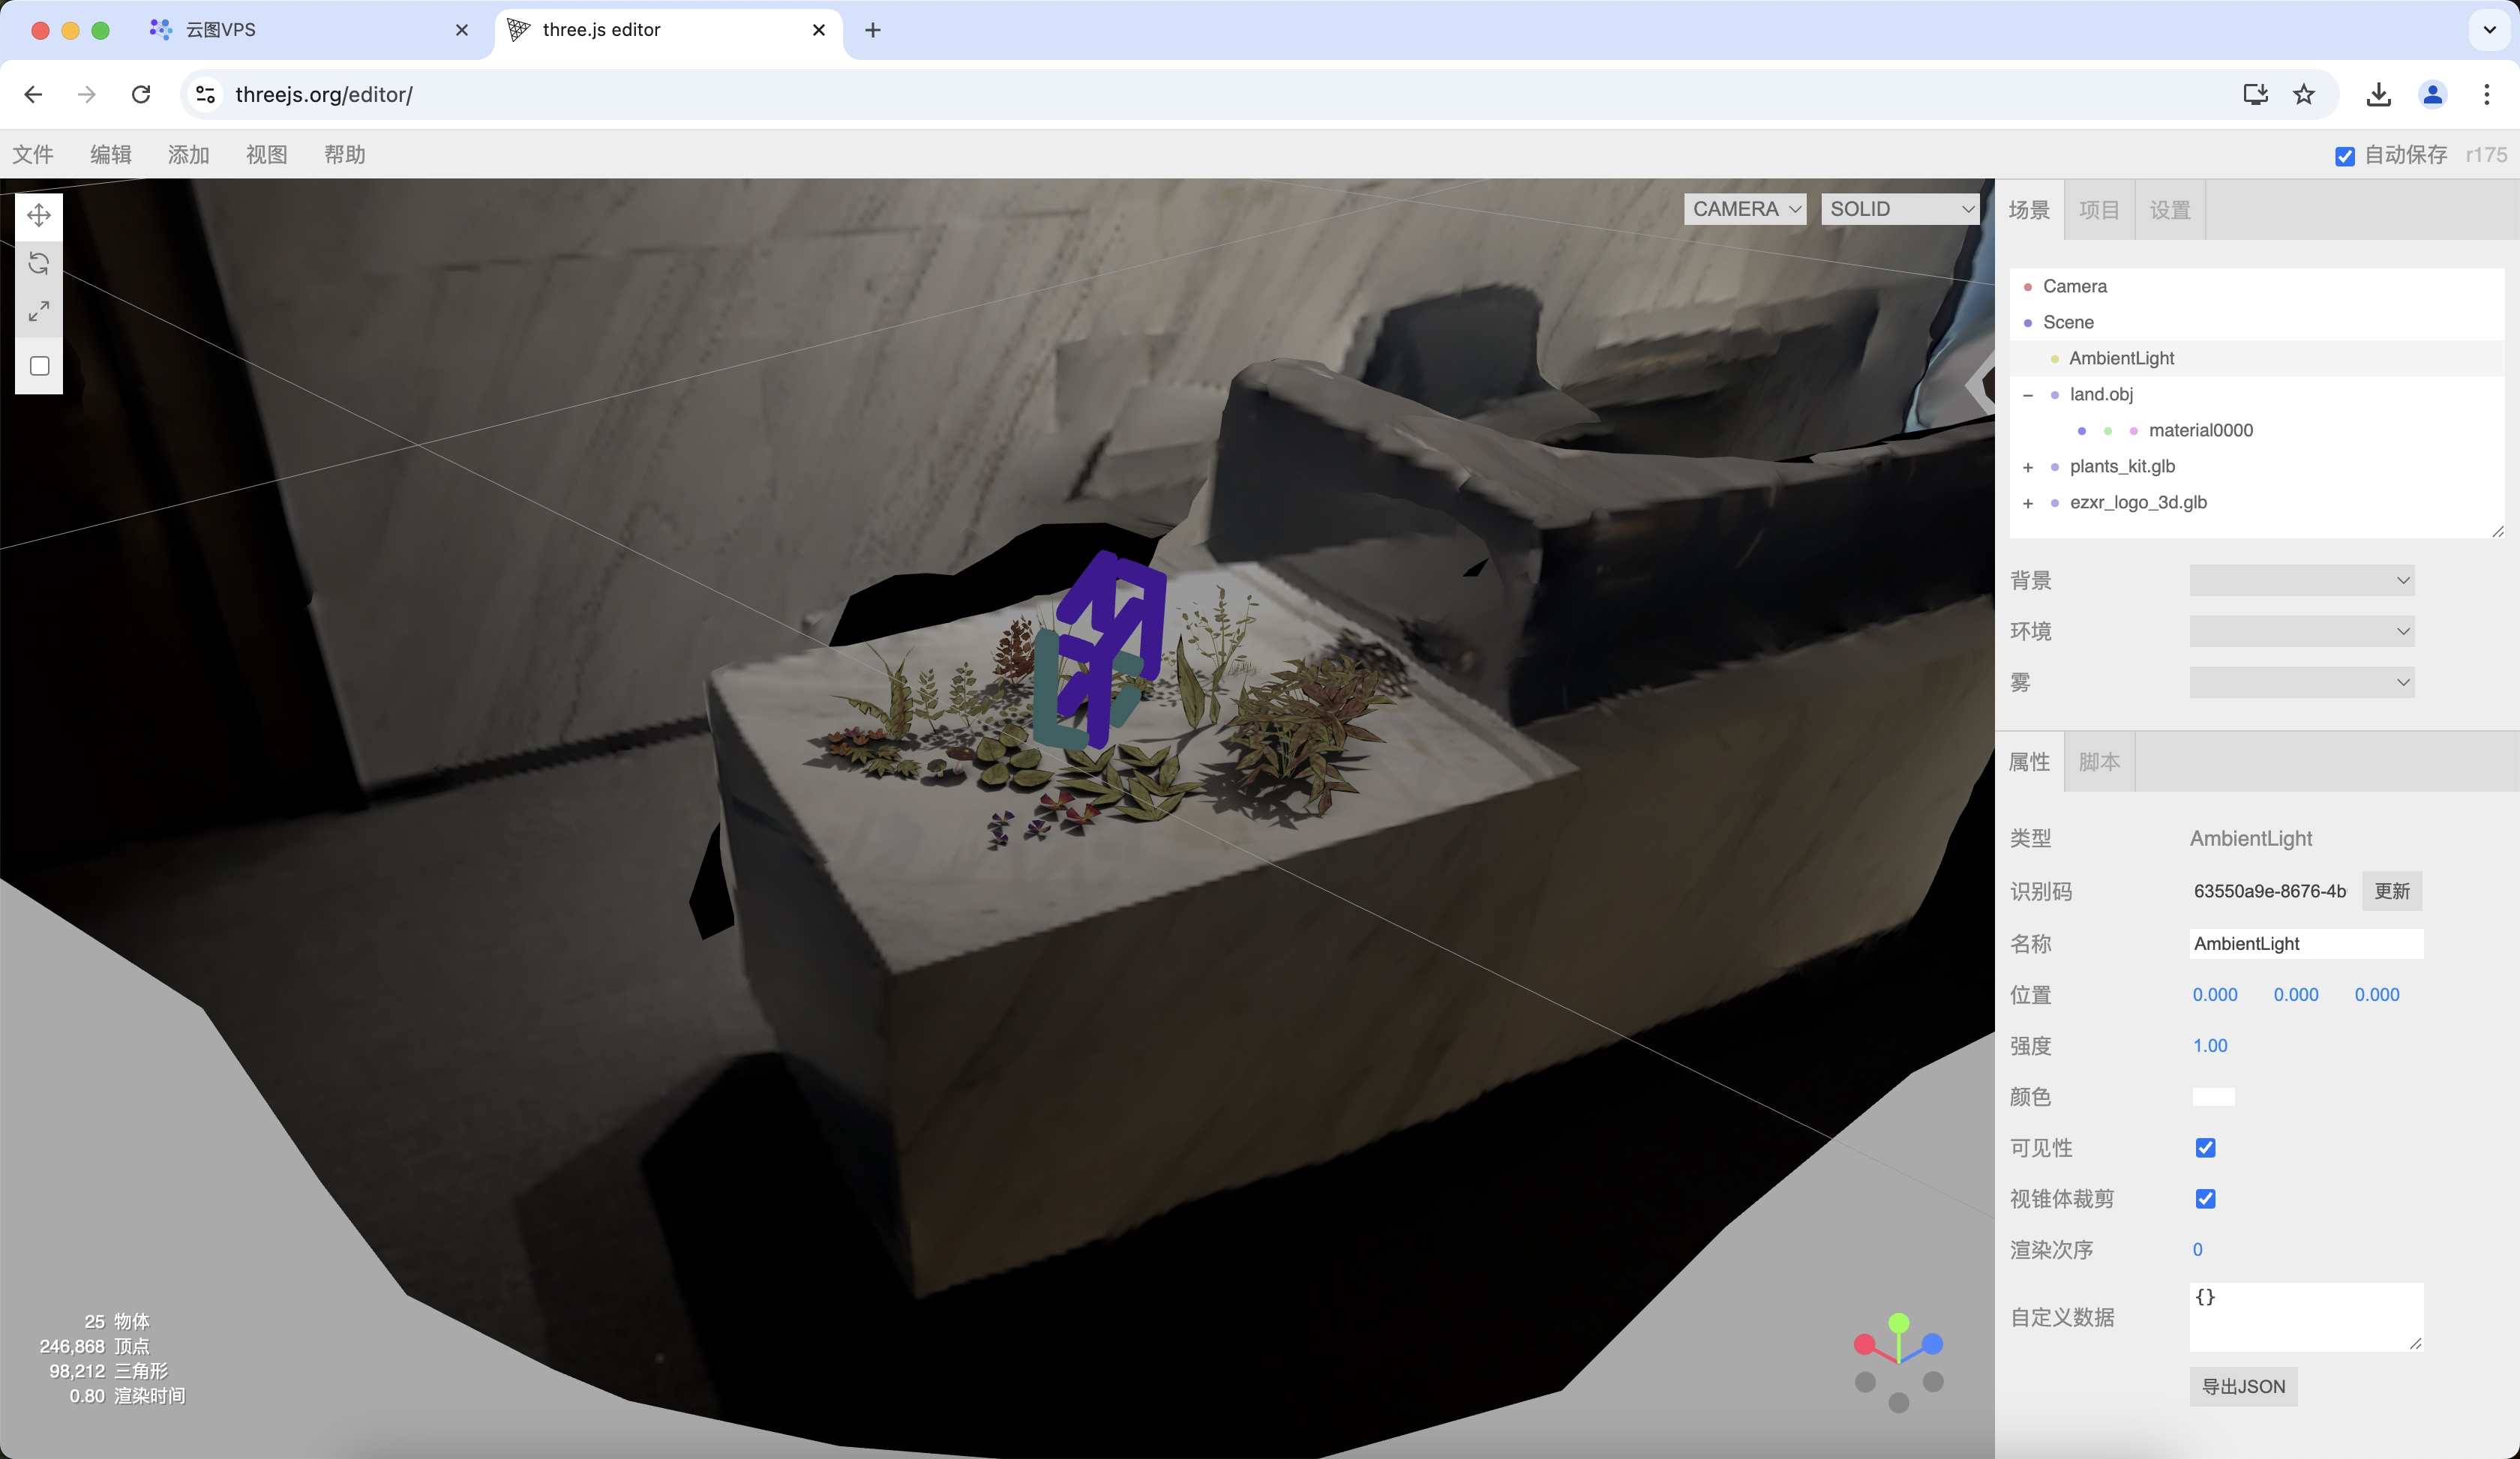Select the translate (move) tool
Viewport: 2520px width, 1459px height.
39,216
